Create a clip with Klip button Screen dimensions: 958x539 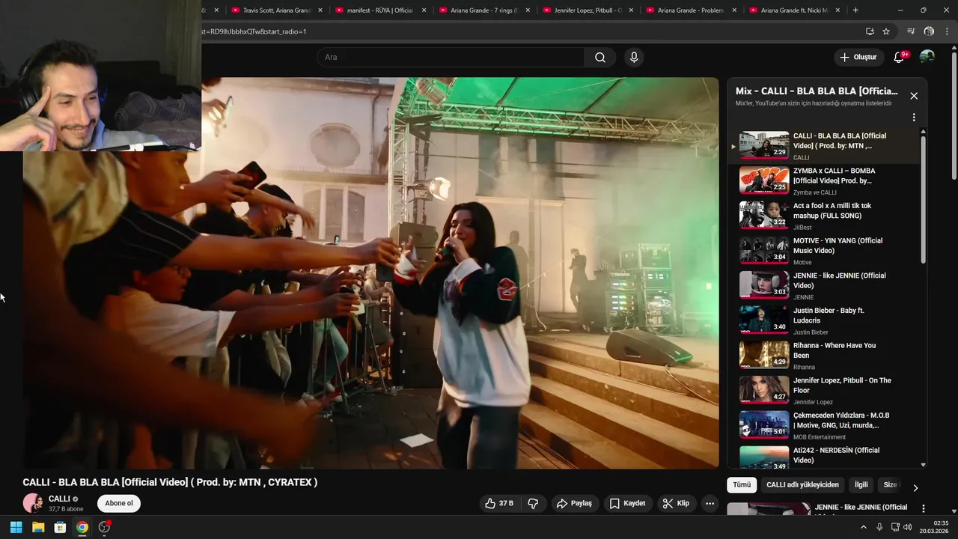(x=676, y=504)
